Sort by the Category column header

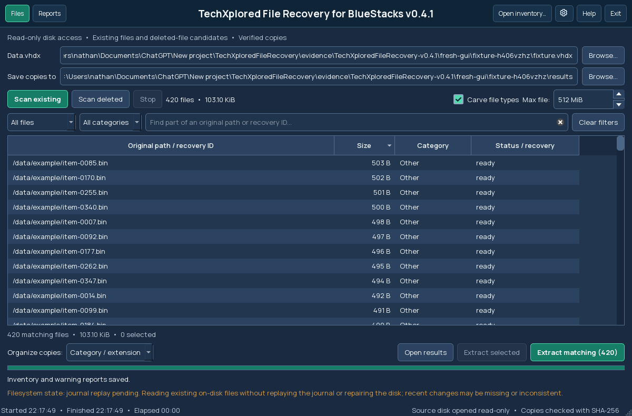coord(433,145)
